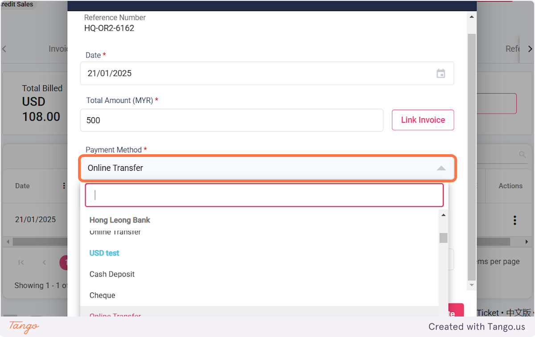The image size is (535, 337).
Task: Click the 21/01/2025 table cell
Action: [35, 219]
